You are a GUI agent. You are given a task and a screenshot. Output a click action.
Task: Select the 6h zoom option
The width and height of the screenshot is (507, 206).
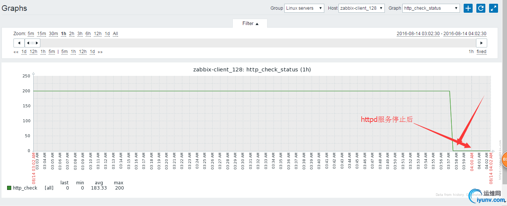[x=88, y=34]
